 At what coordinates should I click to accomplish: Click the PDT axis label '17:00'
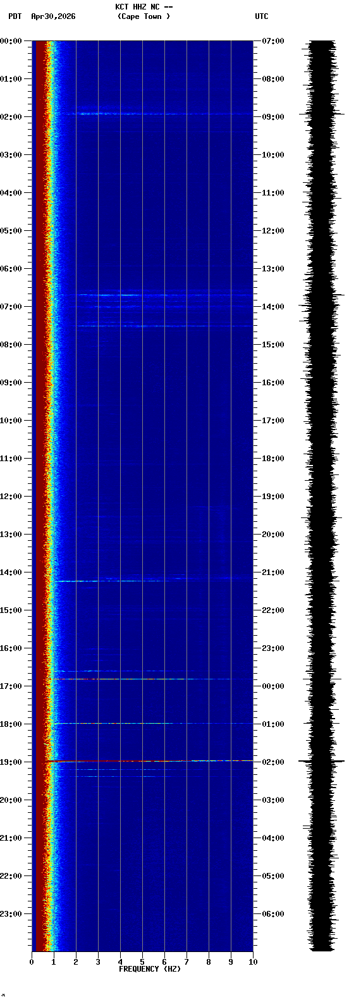point(11,686)
